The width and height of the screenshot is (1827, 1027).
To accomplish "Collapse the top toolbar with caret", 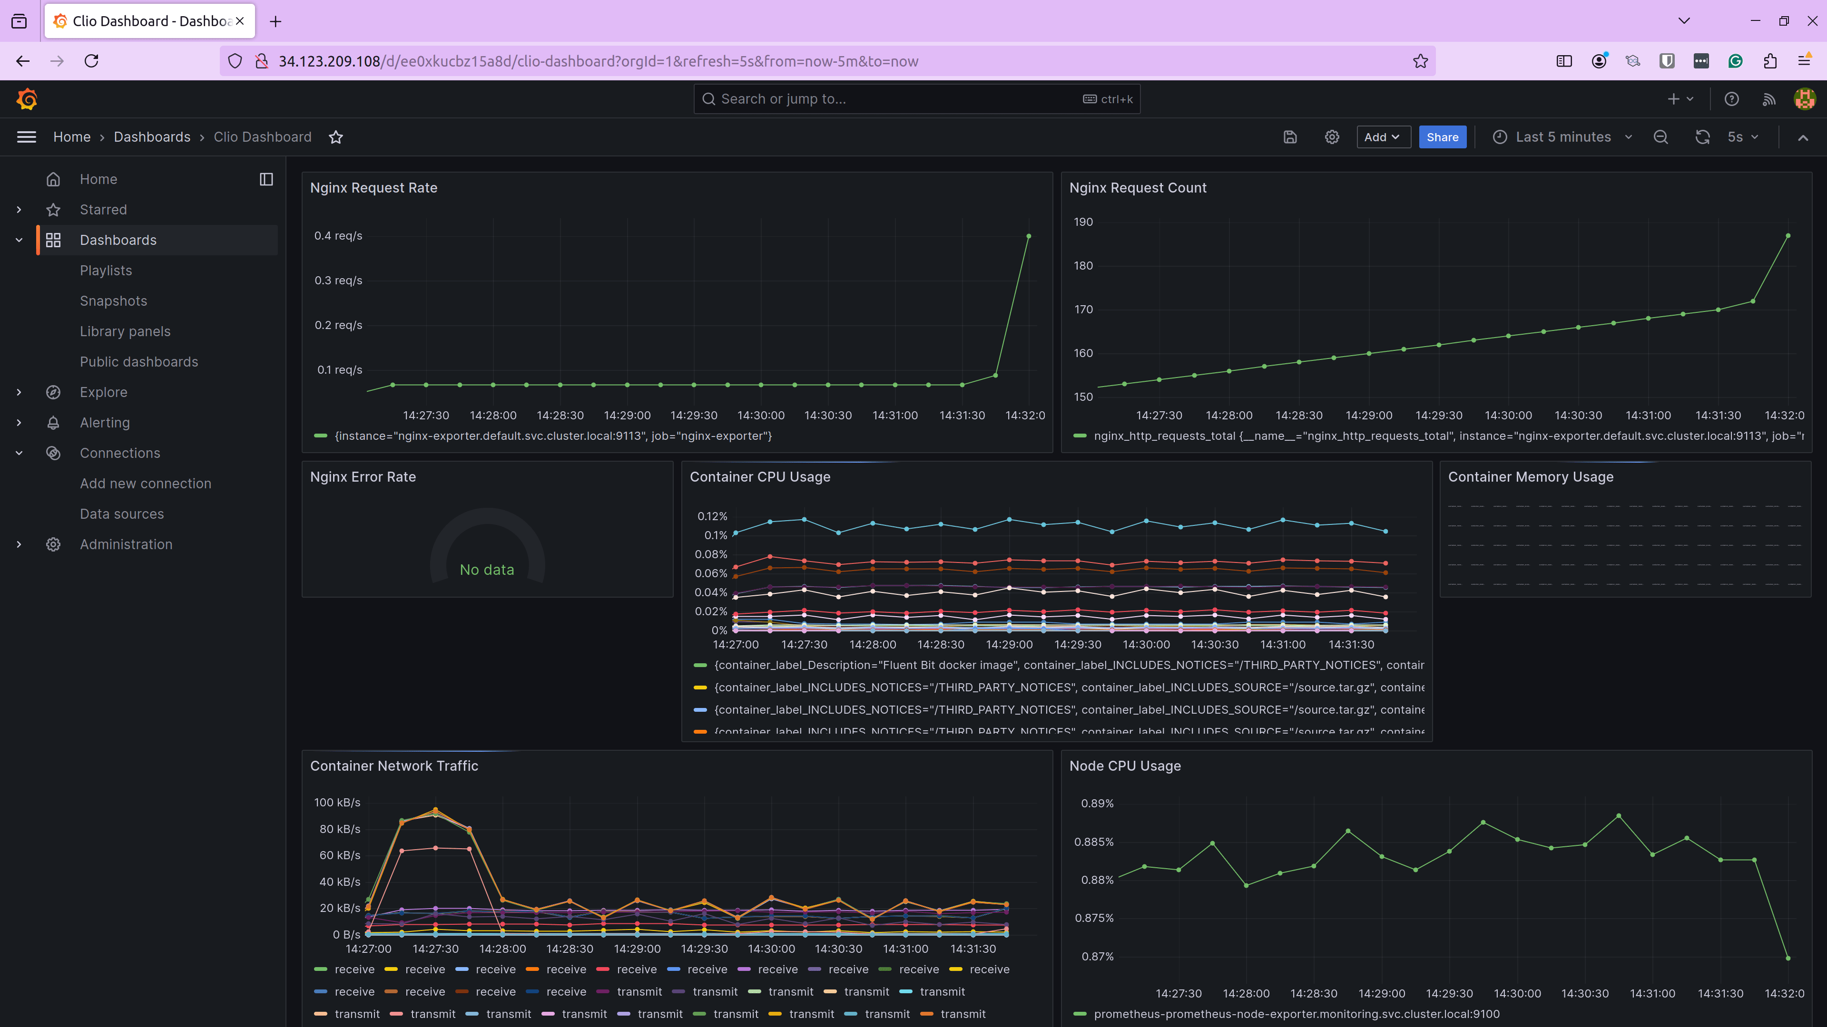I will coord(1802,137).
